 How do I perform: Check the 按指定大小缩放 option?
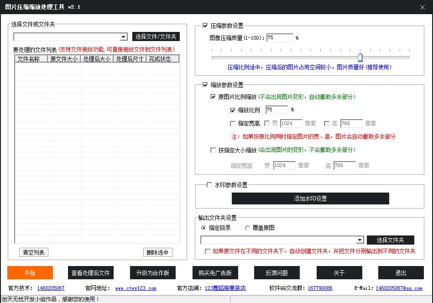213,150
